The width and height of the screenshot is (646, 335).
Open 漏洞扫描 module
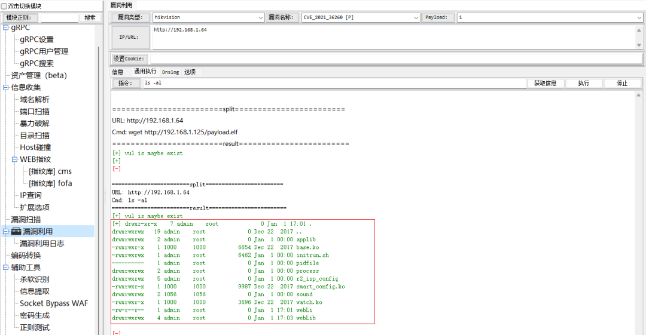tap(26, 219)
